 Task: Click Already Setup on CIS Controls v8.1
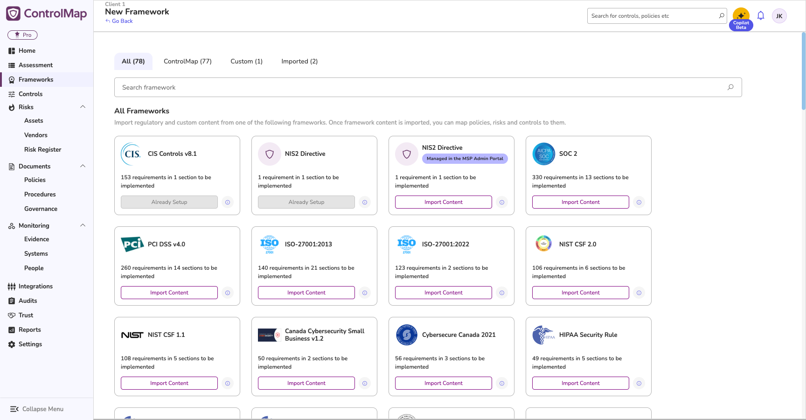(x=169, y=202)
